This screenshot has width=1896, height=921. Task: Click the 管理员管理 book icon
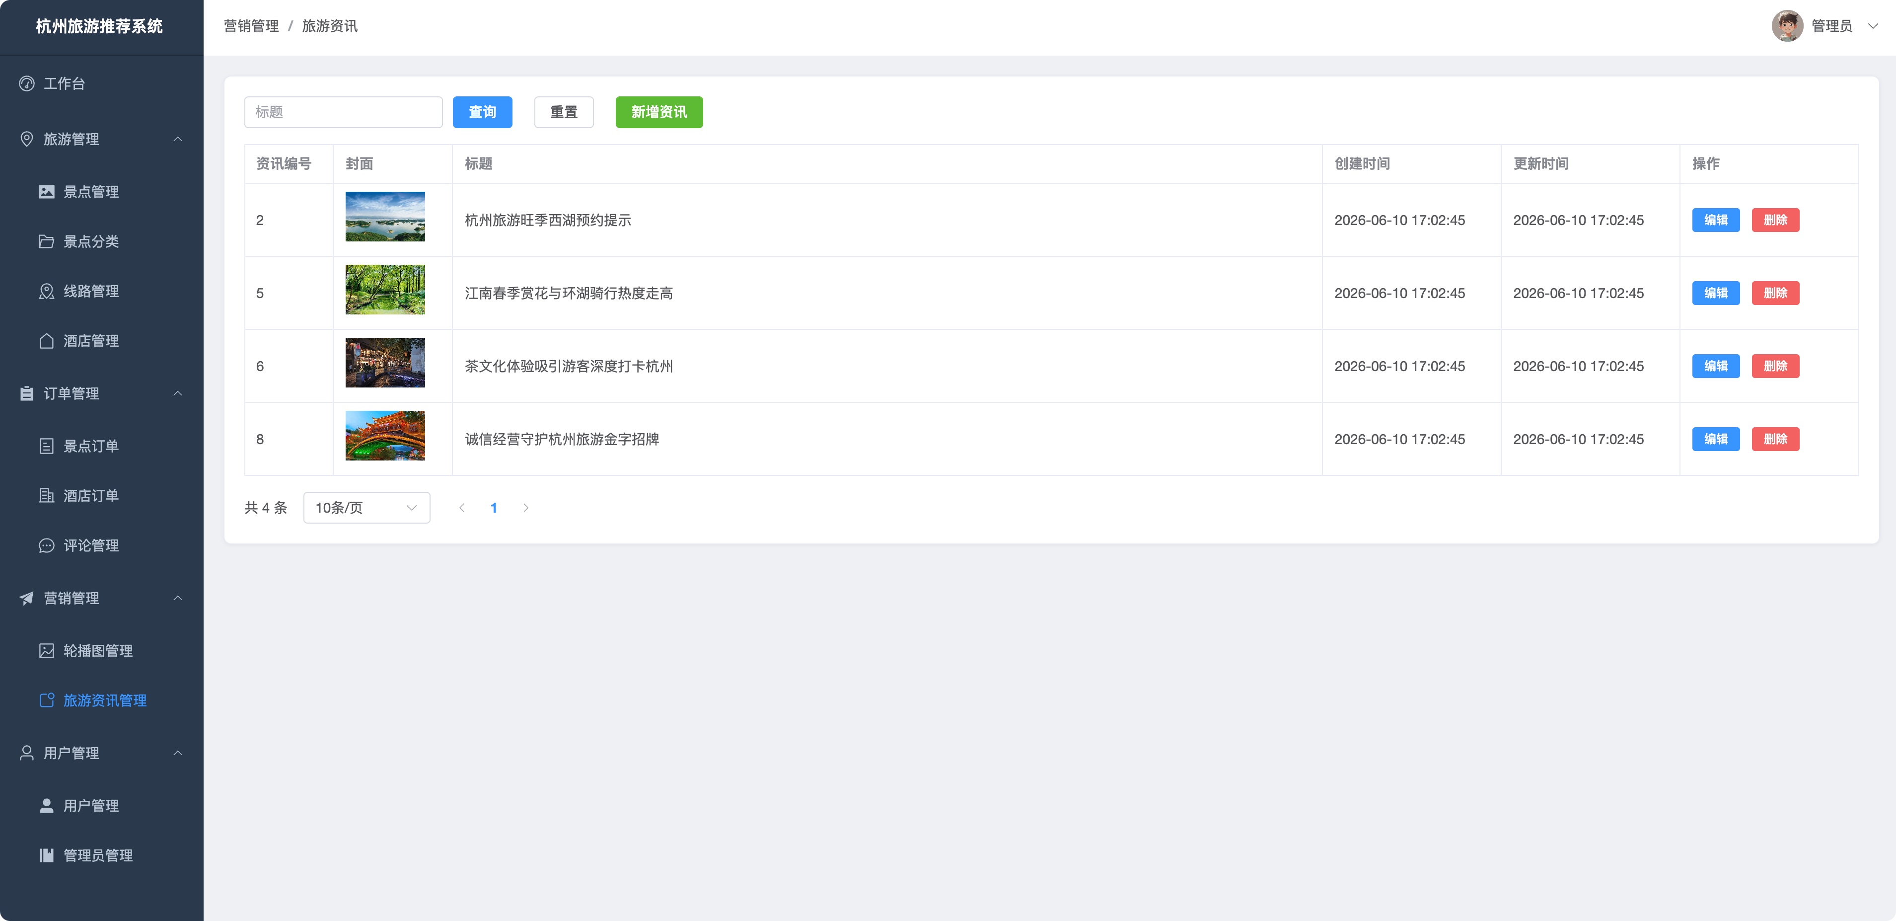(46, 855)
